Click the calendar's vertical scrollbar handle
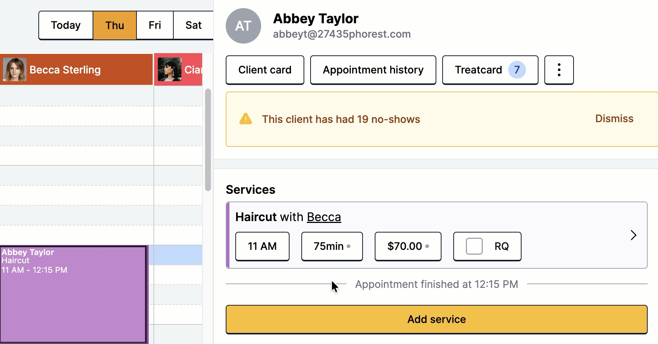Screen dimensions: 658x344 208,140
